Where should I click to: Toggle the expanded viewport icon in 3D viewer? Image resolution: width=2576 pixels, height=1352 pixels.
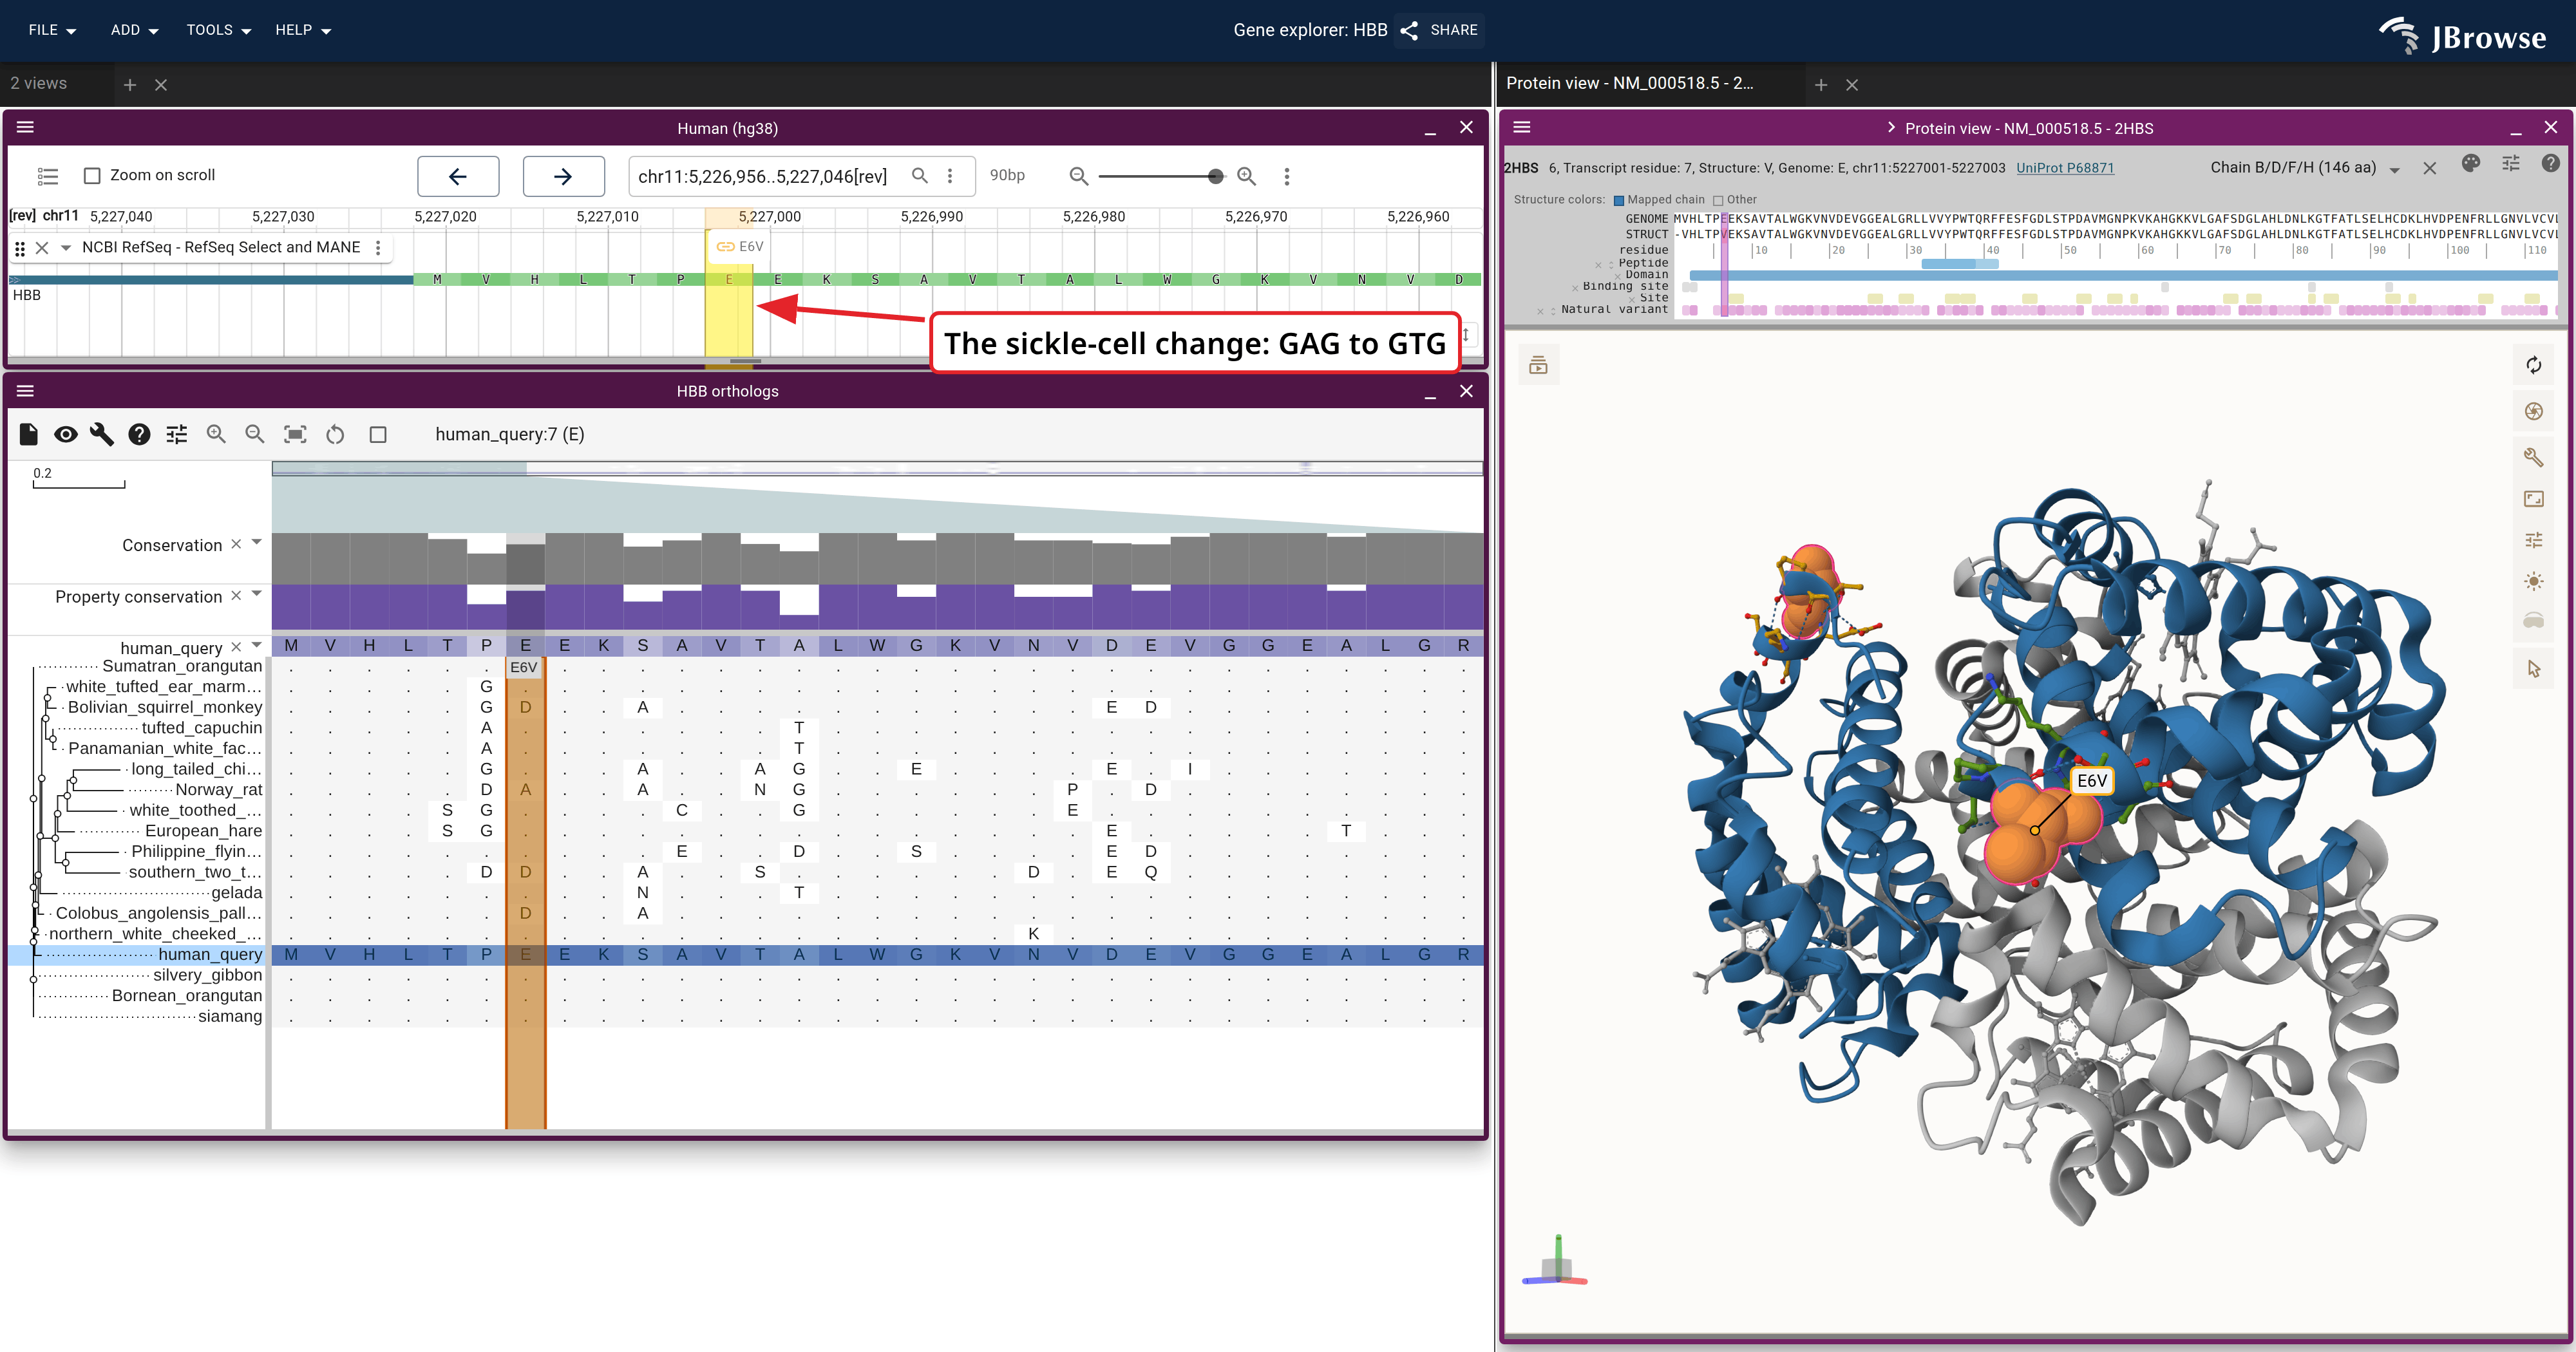2533,499
